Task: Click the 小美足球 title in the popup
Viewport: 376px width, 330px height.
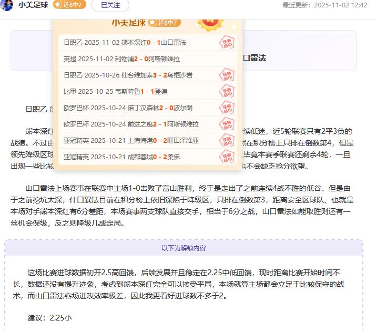Action: pos(128,23)
